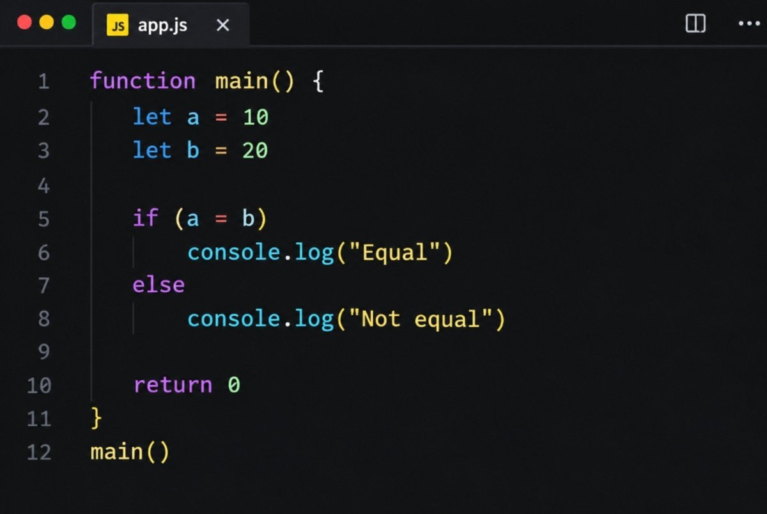Click 'console' on the Equal line
This screenshot has width=767, height=514.
click(x=234, y=253)
